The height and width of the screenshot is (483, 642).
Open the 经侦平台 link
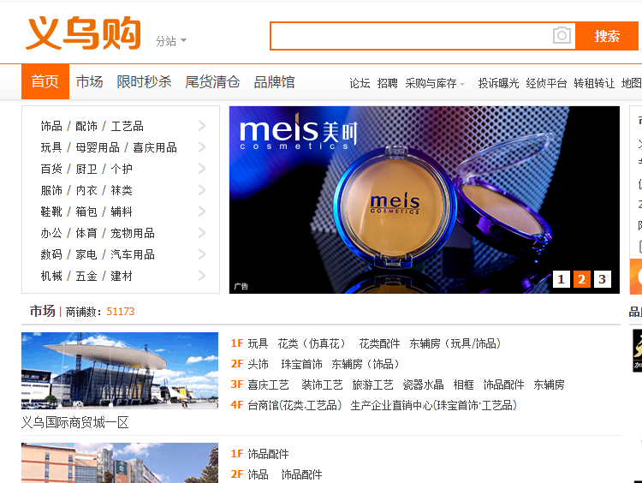546,83
